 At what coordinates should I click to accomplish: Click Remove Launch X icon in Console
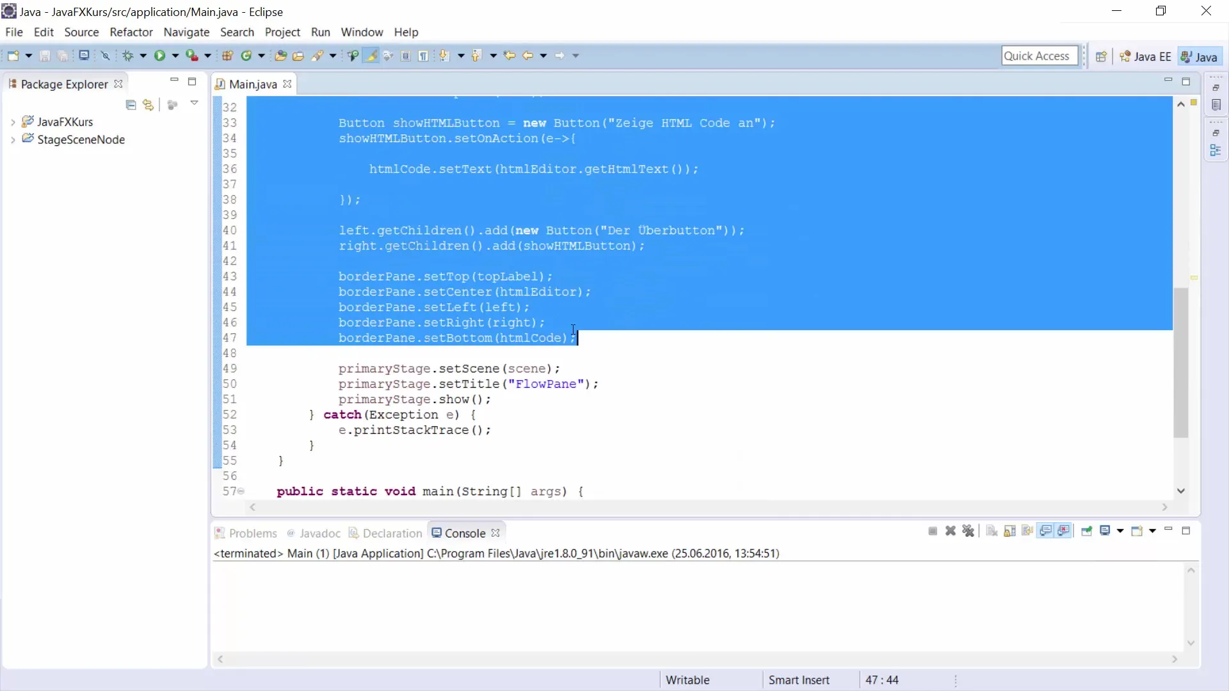click(951, 531)
